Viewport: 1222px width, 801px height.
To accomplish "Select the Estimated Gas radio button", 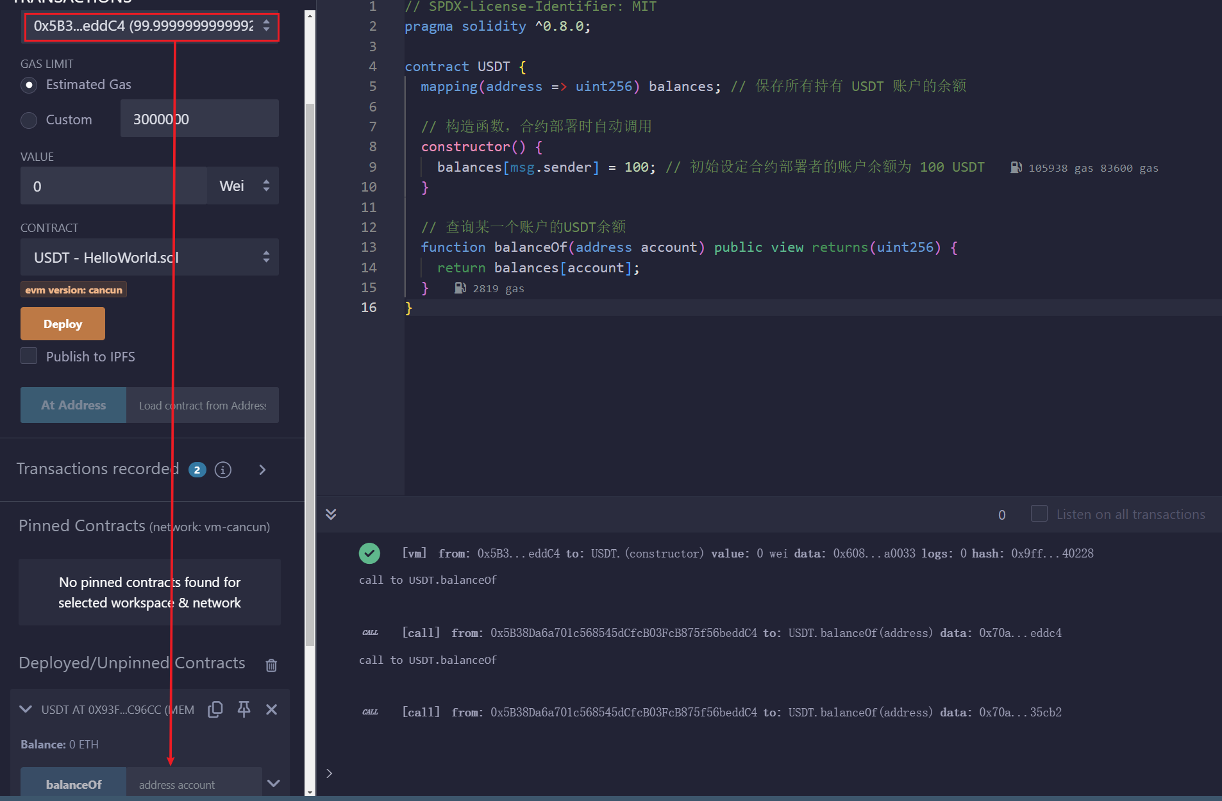I will pos(29,85).
